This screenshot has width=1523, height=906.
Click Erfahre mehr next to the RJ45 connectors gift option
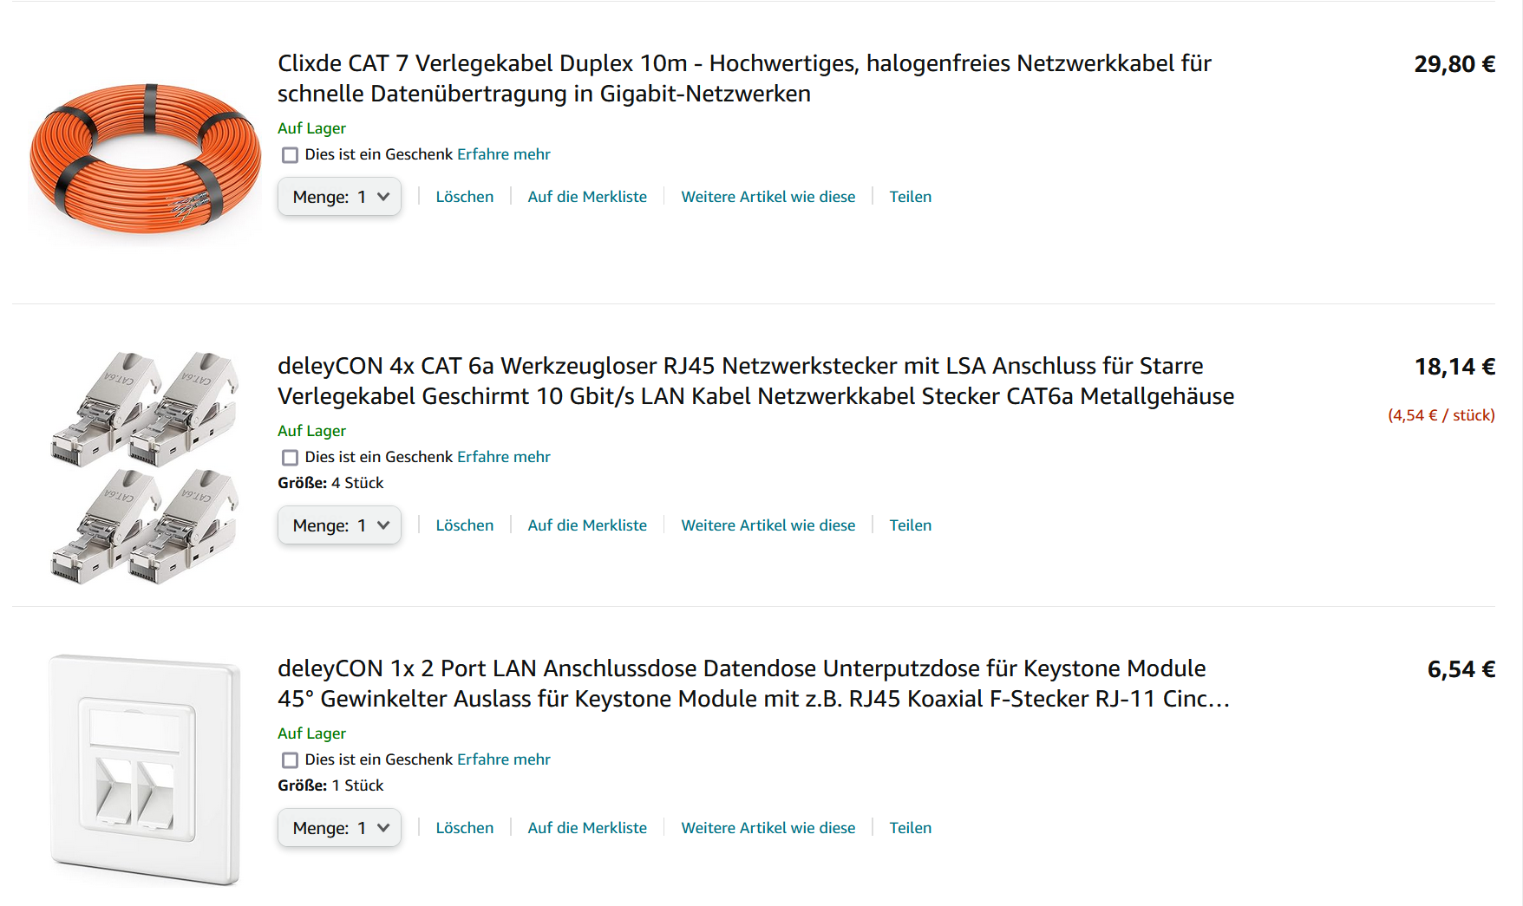(x=504, y=457)
